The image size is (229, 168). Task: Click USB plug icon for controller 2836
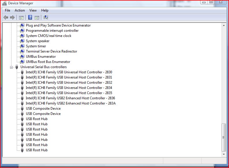[22, 98]
